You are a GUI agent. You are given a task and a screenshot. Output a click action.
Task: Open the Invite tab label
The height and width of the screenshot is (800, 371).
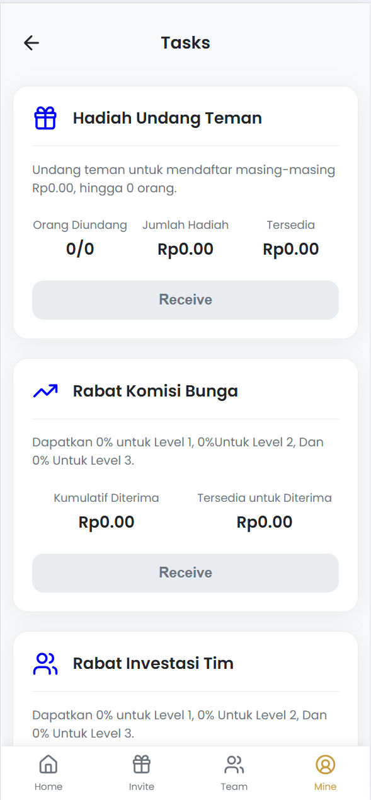click(142, 787)
